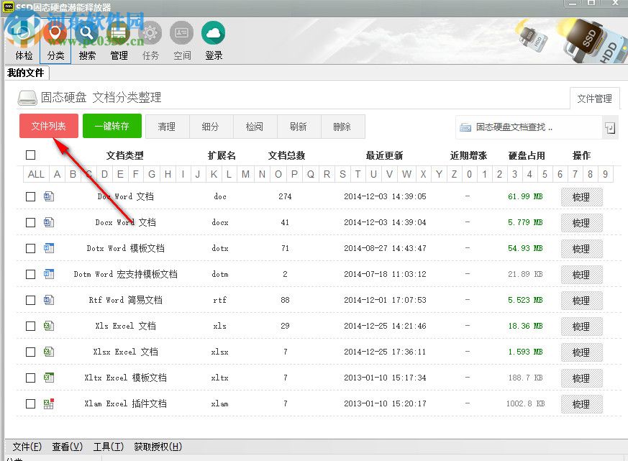Open the 文件(F) menu

click(27, 447)
